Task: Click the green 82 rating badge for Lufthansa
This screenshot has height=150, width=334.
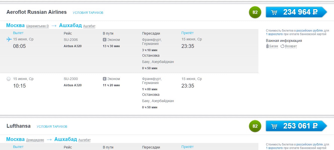Action: click(255, 126)
